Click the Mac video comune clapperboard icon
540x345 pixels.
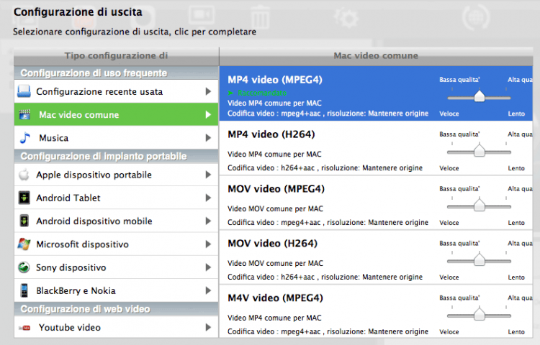[24, 114]
